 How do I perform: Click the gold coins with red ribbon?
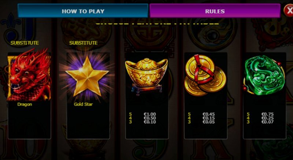(x=205, y=75)
